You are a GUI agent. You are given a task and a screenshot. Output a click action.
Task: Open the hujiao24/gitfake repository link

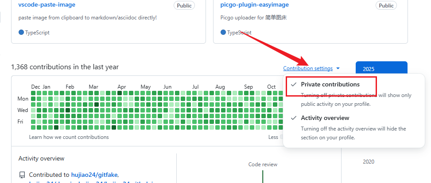[x=94, y=175]
